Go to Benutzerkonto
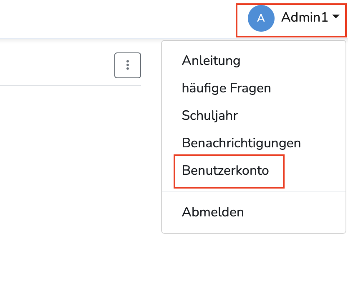This screenshot has width=348, height=293. point(225,171)
